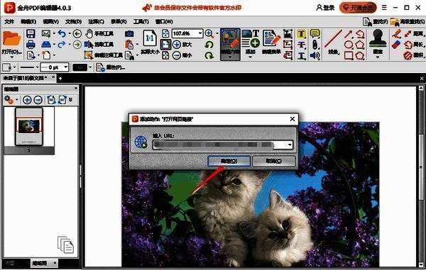
Task: Select the Oval shape tool
Action: (x=349, y=45)
